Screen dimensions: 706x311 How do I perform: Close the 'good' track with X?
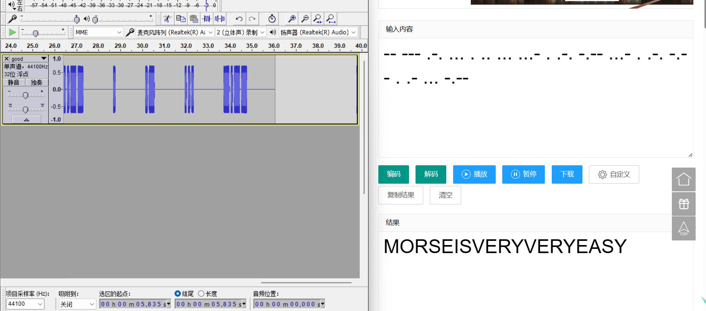7,59
